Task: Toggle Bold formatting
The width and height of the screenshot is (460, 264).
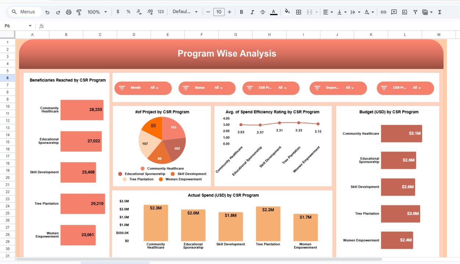Action: coord(241,12)
